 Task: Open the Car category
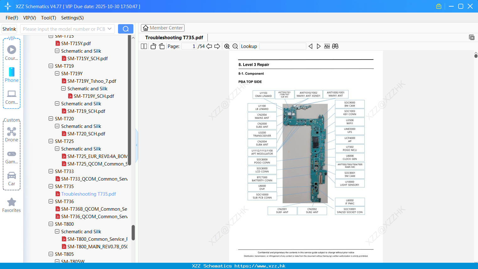(x=12, y=179)
